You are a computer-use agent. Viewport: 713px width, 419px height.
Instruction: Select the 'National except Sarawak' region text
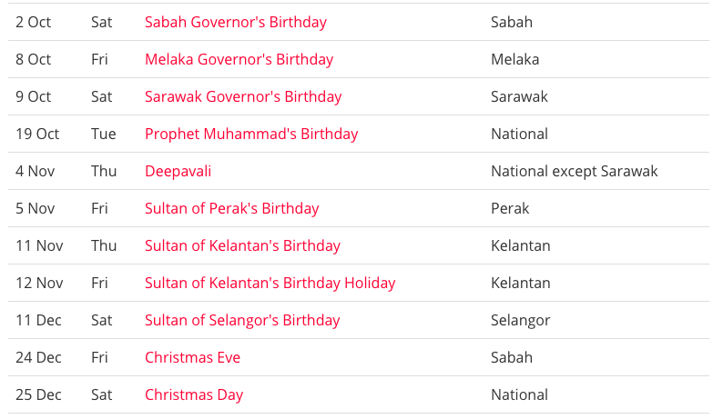574,171
